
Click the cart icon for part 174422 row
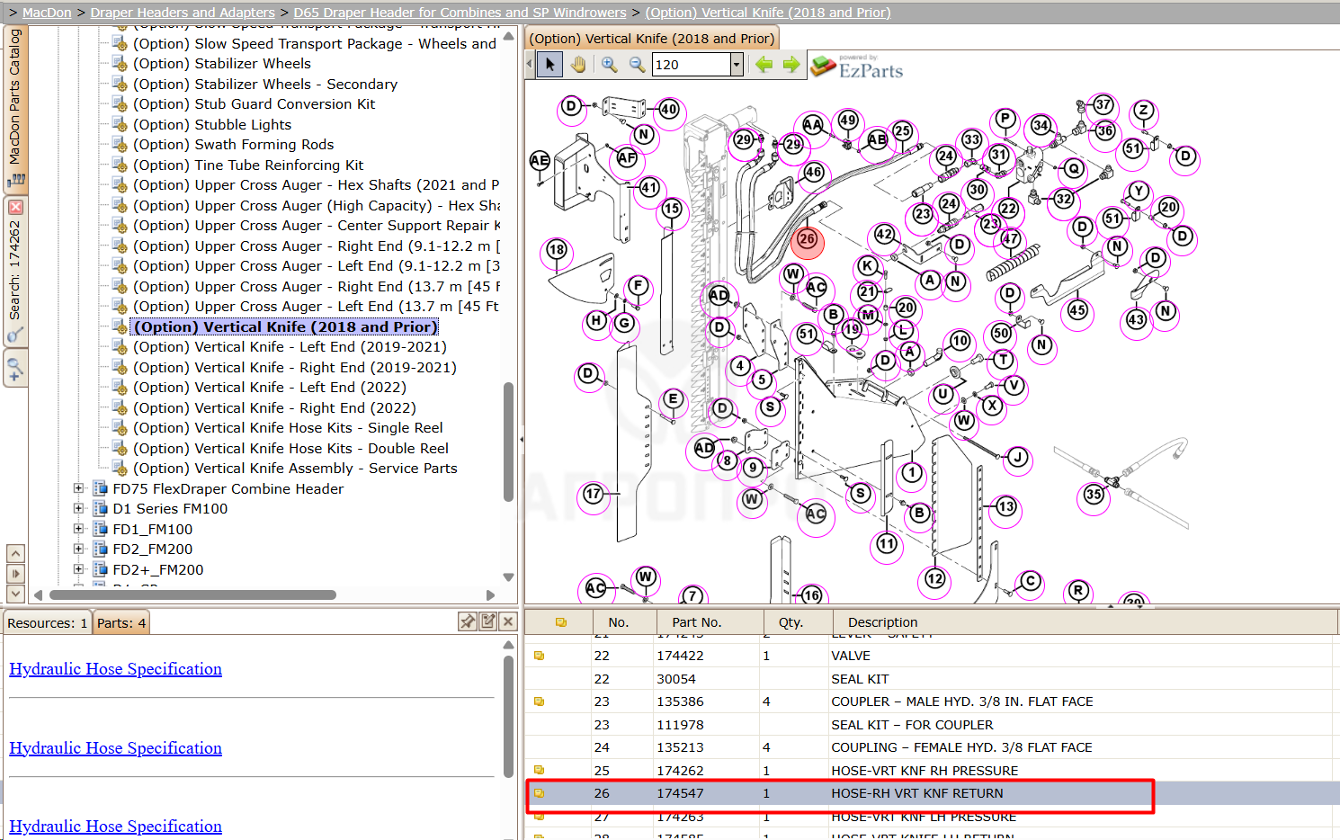[x=540, y=656]
